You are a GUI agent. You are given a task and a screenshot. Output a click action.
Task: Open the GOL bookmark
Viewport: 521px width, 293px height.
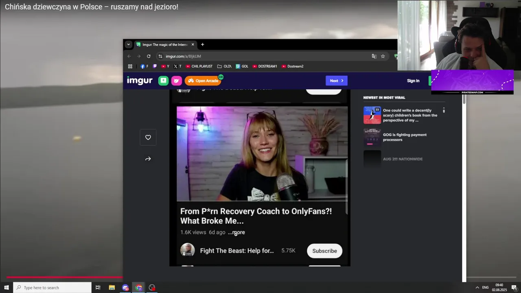pyautogui.click(x=242, y=66)
